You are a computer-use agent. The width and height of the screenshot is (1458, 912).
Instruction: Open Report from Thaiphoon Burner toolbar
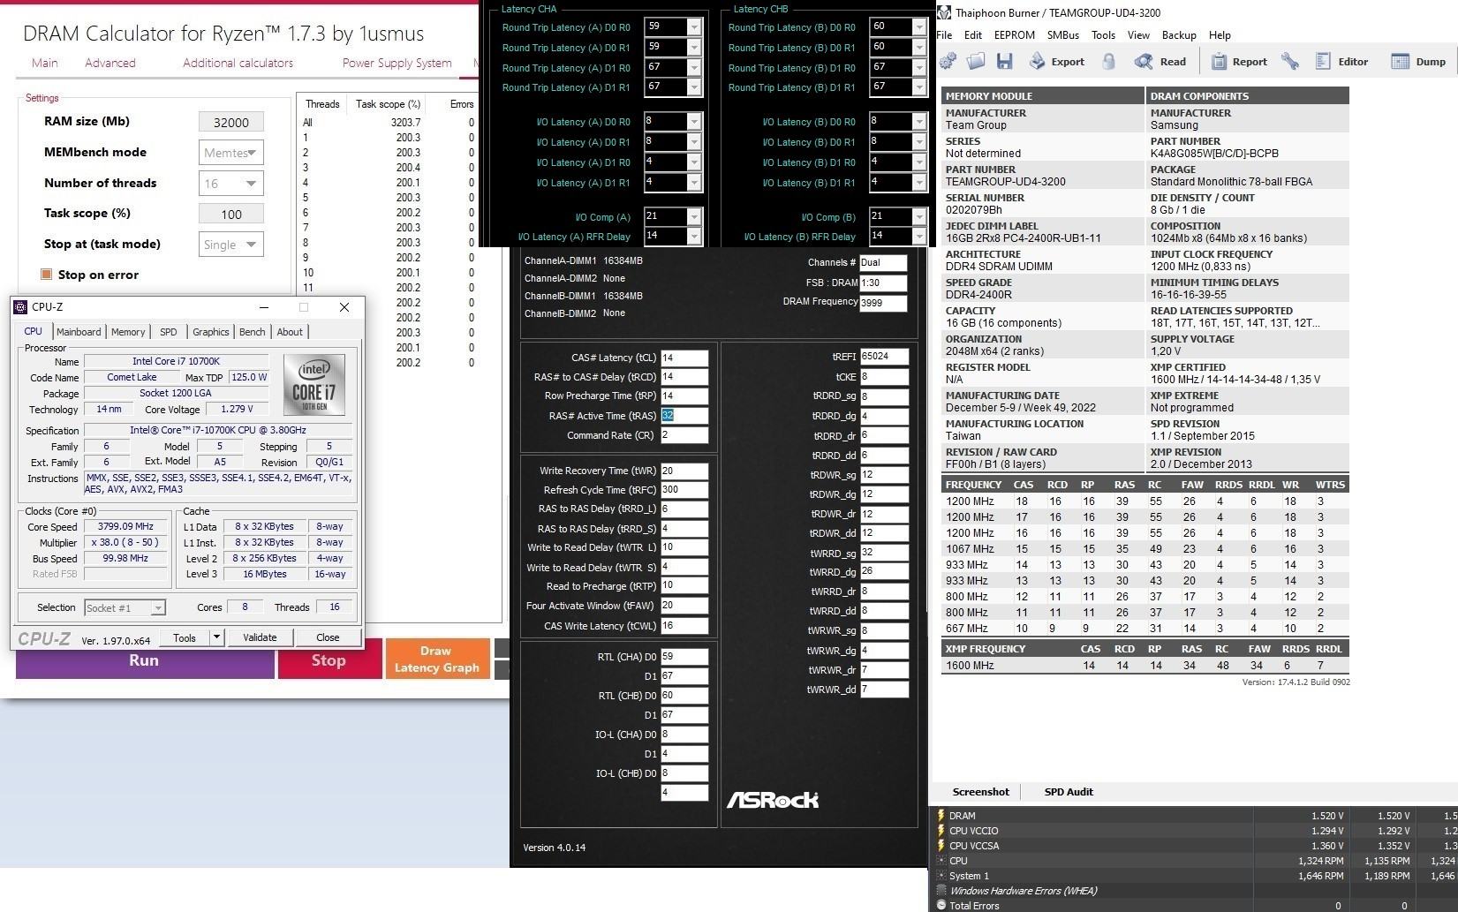[1239, 61]
